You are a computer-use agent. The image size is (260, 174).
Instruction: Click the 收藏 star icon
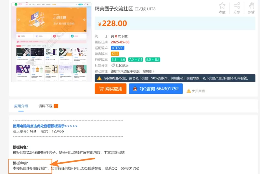click(222, 6)
